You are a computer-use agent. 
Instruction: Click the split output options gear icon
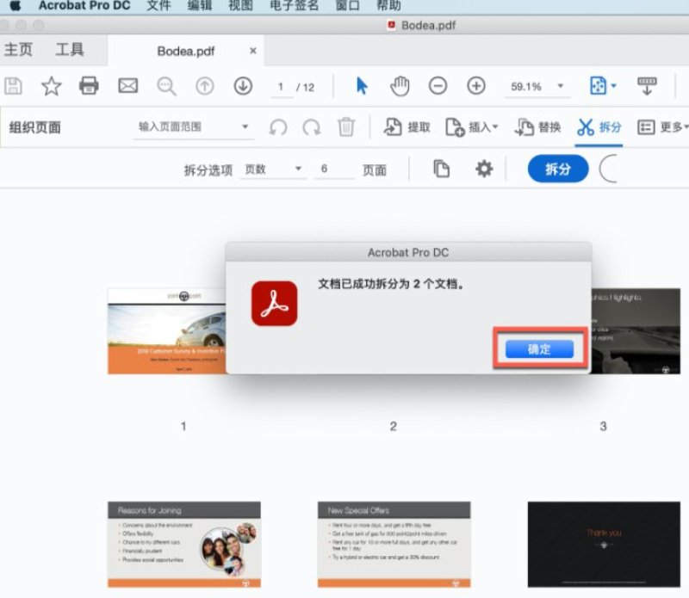(x=484, y=169)
